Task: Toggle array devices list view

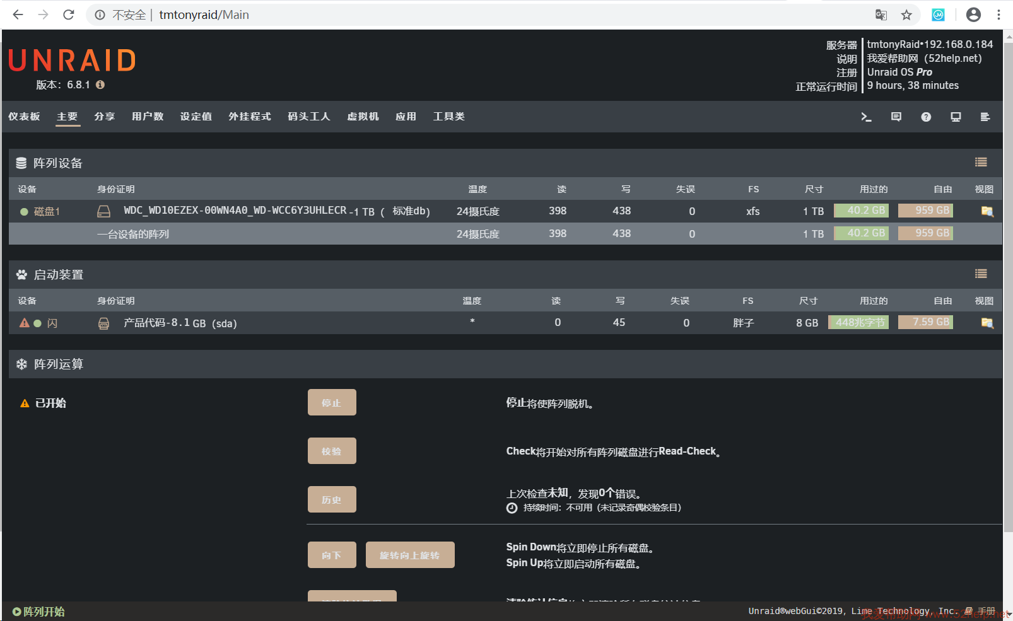Action: click(x=981, y=163)
